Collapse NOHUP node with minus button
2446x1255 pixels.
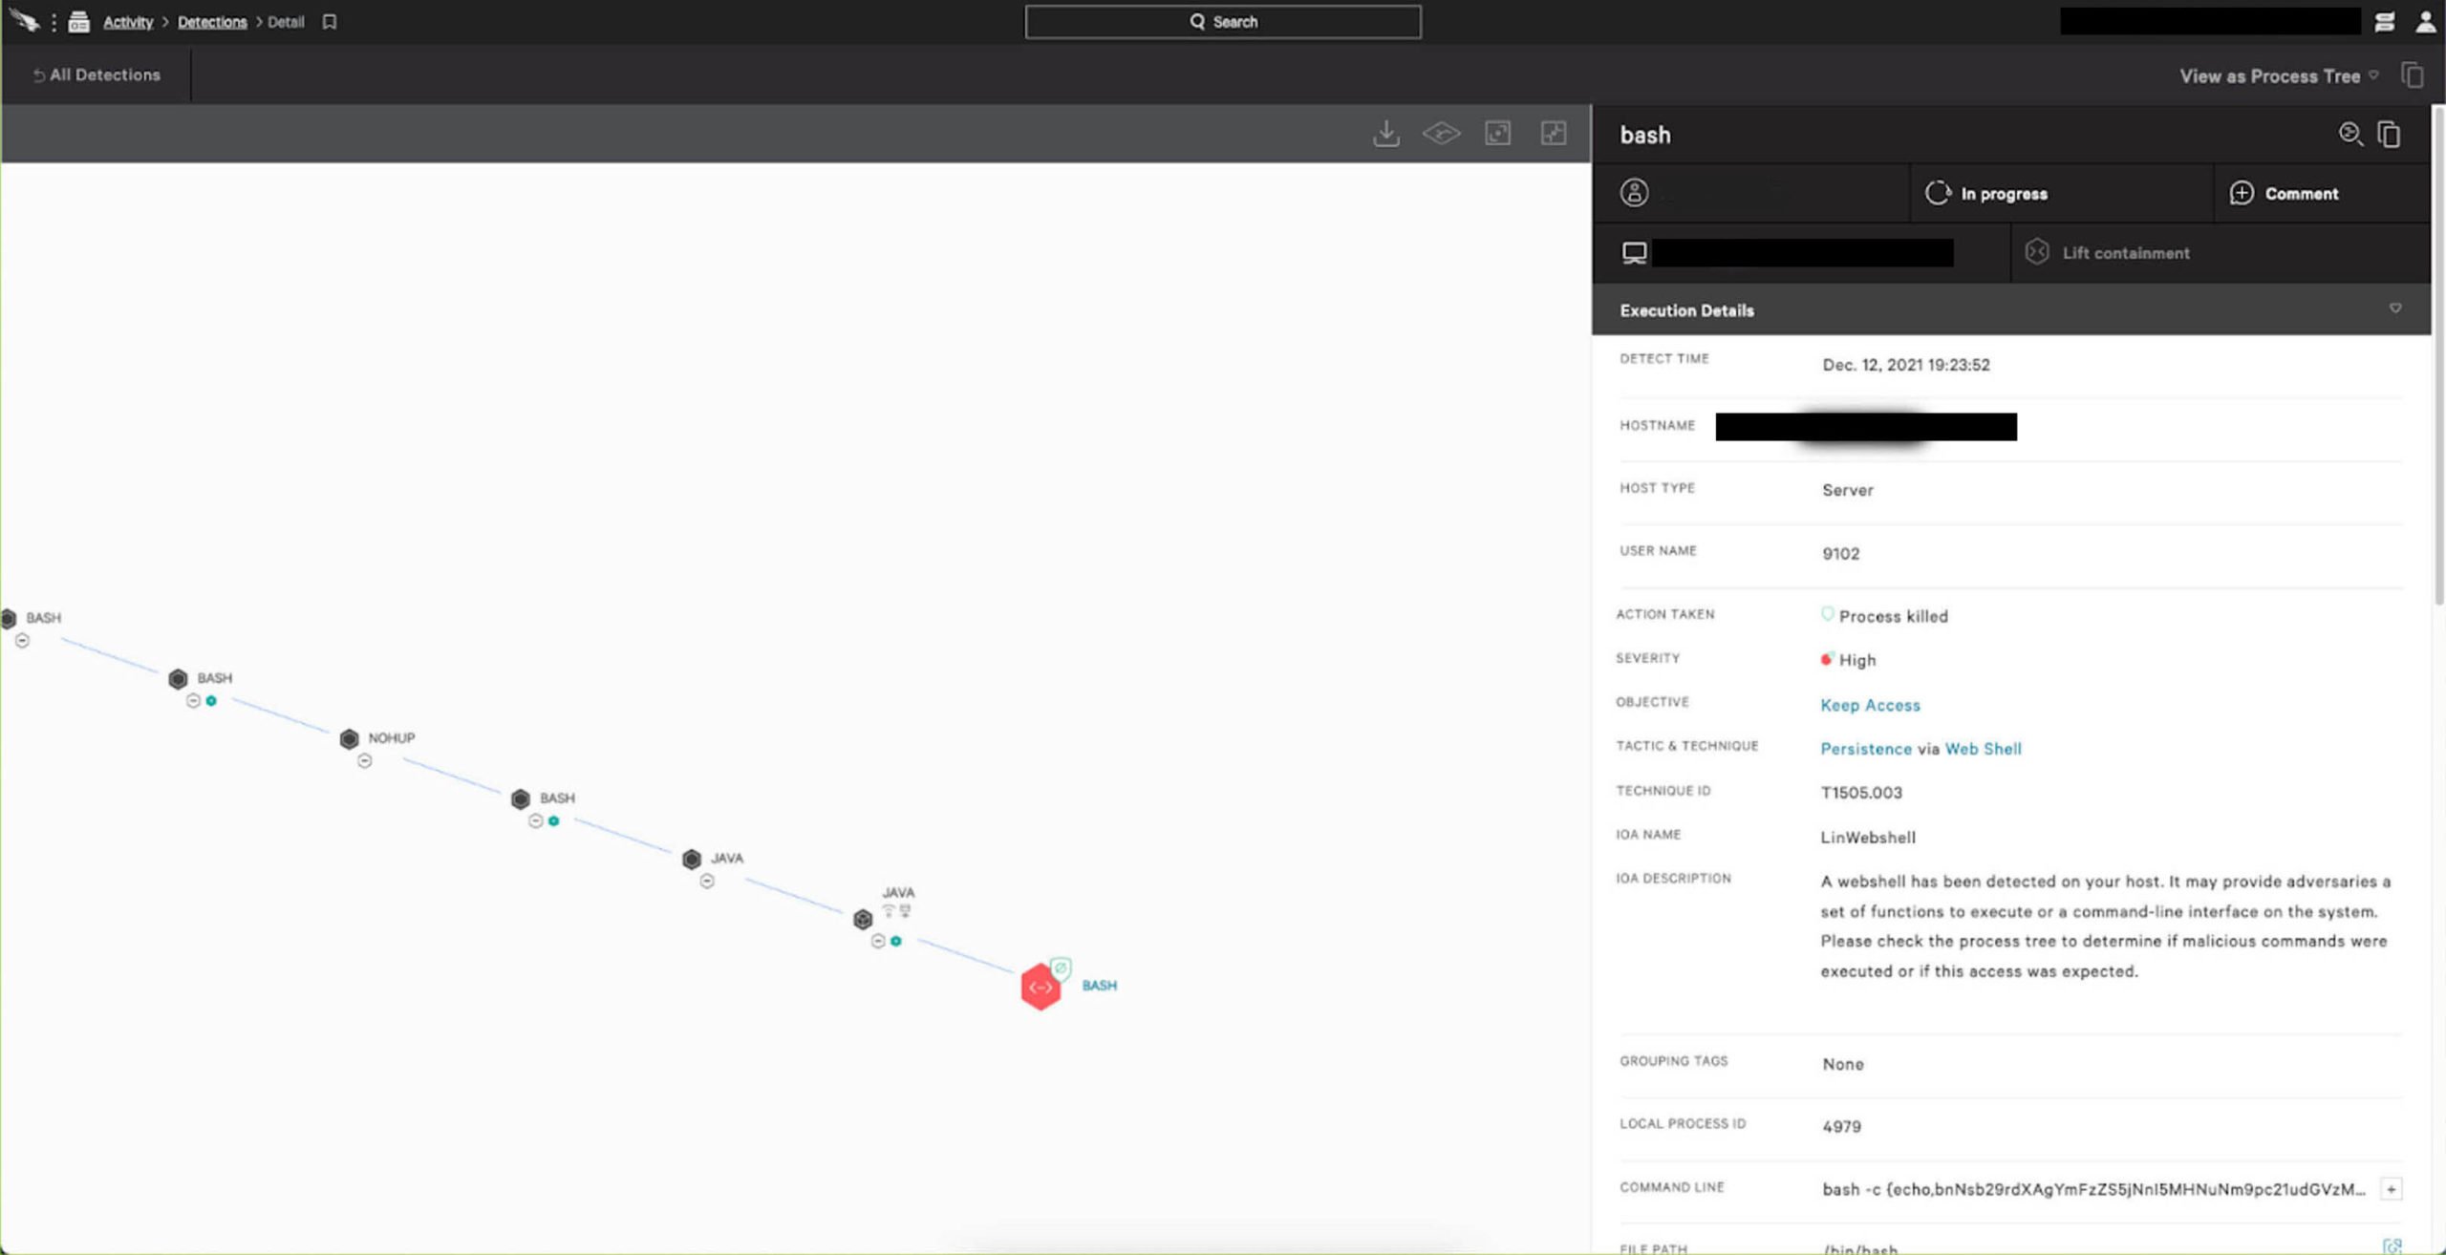click(x=365, y=761)
